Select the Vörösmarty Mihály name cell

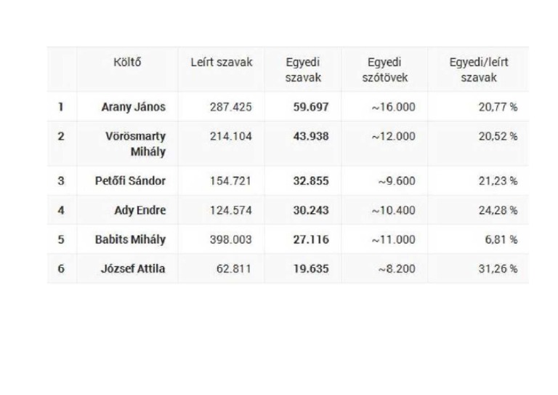tap(135, 144)
